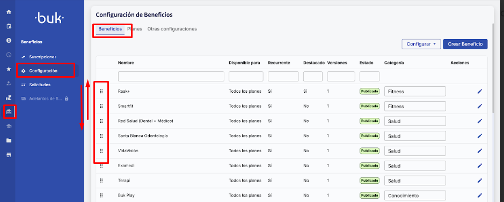Screen dimensions: 504x202
Task: Edit the VidaVisión benefit via pencil icon
Action: pos(479,151)
